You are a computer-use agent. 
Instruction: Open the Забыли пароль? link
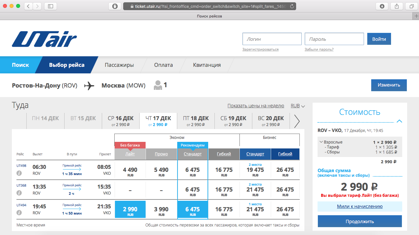(x=319, y=49)
